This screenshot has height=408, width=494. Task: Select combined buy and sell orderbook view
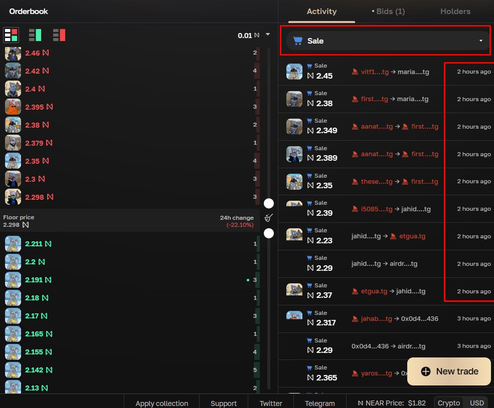11,35
